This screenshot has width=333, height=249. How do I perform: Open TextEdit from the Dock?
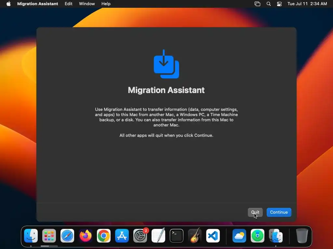point(158,236)
